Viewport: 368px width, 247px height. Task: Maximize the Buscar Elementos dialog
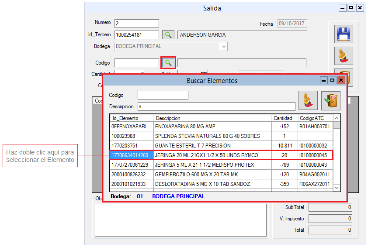pos(332,80)
